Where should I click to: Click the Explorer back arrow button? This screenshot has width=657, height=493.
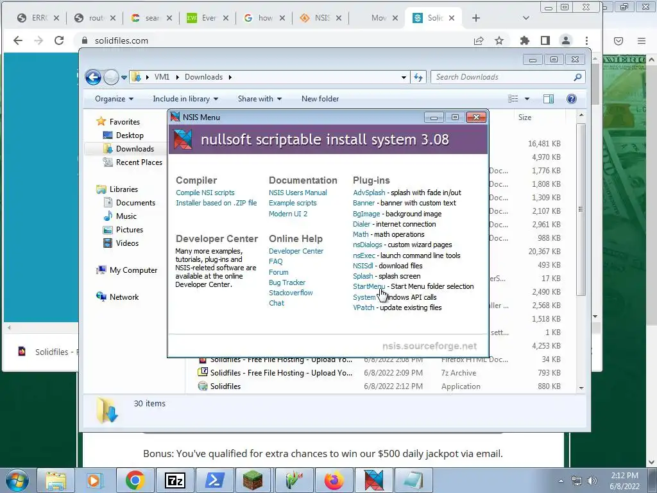pyautogui.click(x=93, y=77)
